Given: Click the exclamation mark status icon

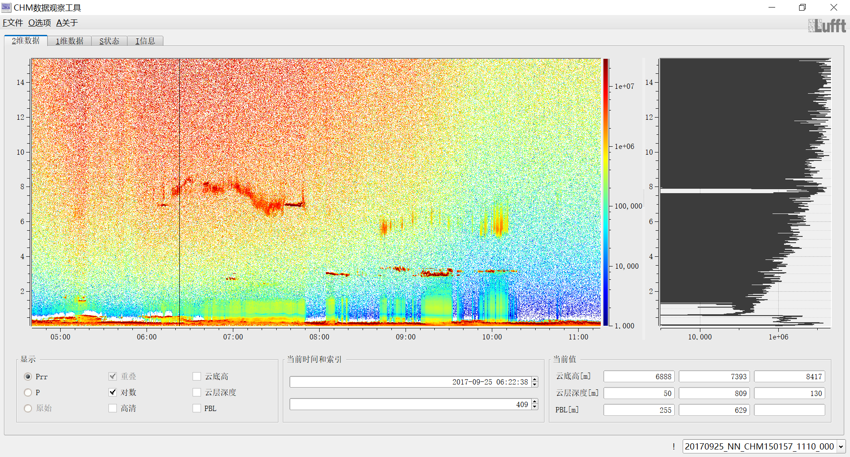Looking at the screenshot, I should point(674,446).
